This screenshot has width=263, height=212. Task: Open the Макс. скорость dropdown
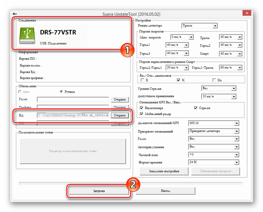[x=182, y=37]
